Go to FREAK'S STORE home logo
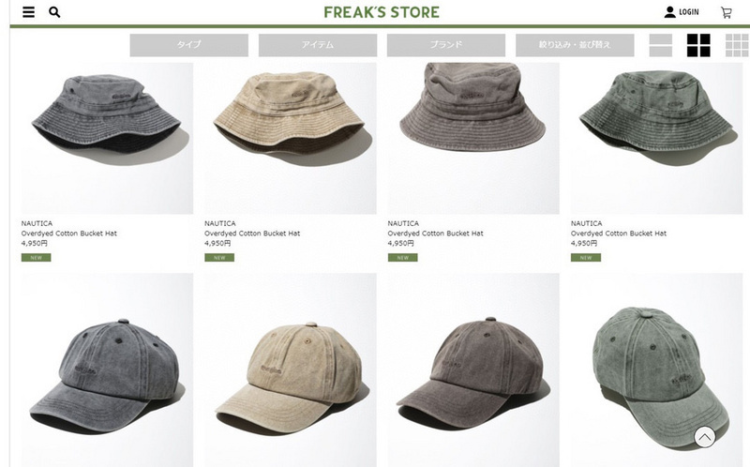 382,12
